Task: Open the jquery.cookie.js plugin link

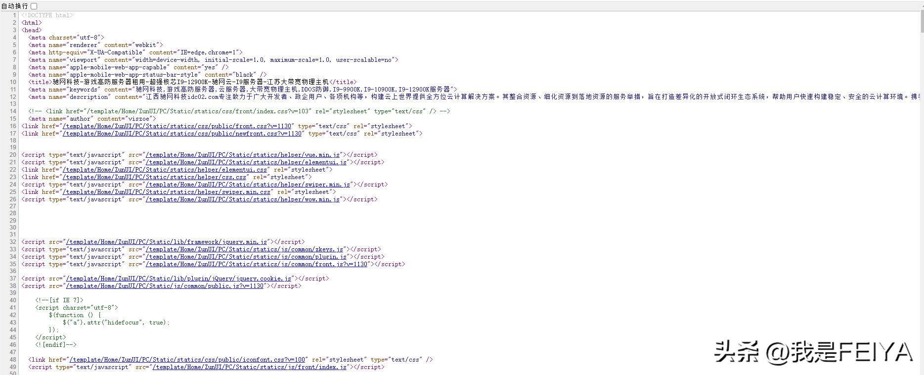Action: tap(178, 279)
